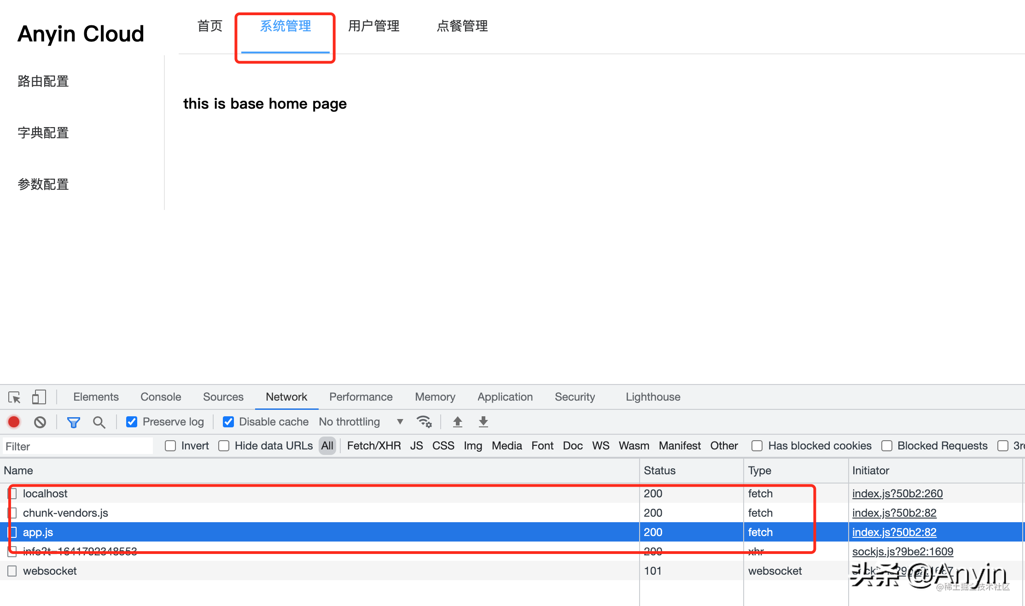Select 路由配置 in the sidebar
Viewport: 1025px width, 606px height.
tap(43, 82)
